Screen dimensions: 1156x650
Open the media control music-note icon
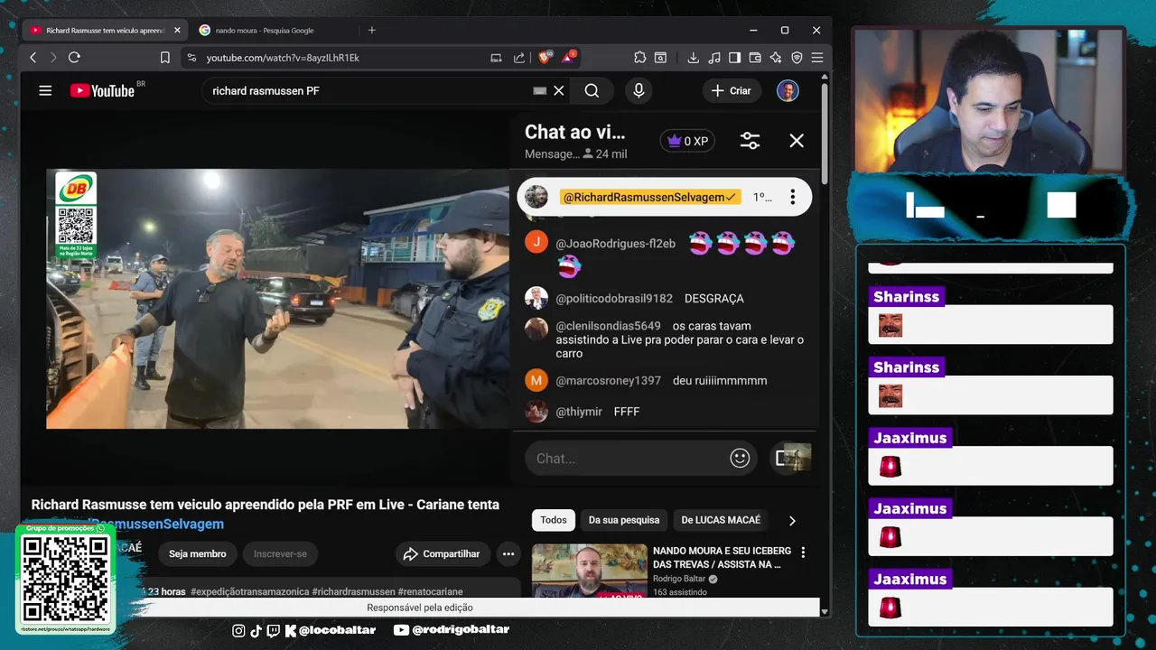(x=714, y=57)
